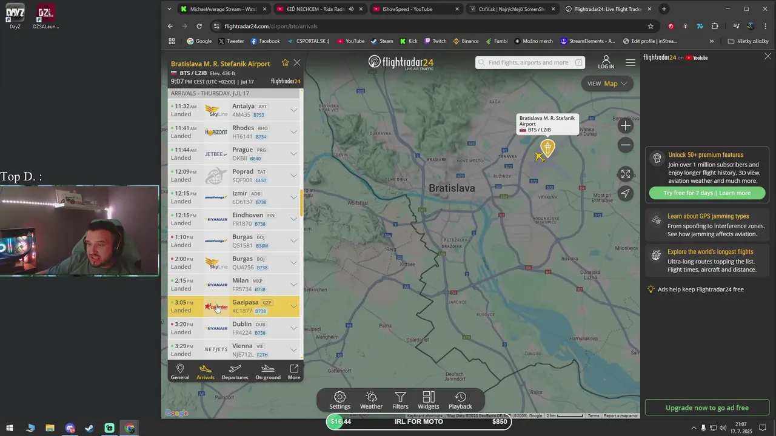Screen dimensions: 776x436
Task: Open the Filters funnel tool
Action: click(400, 400)
